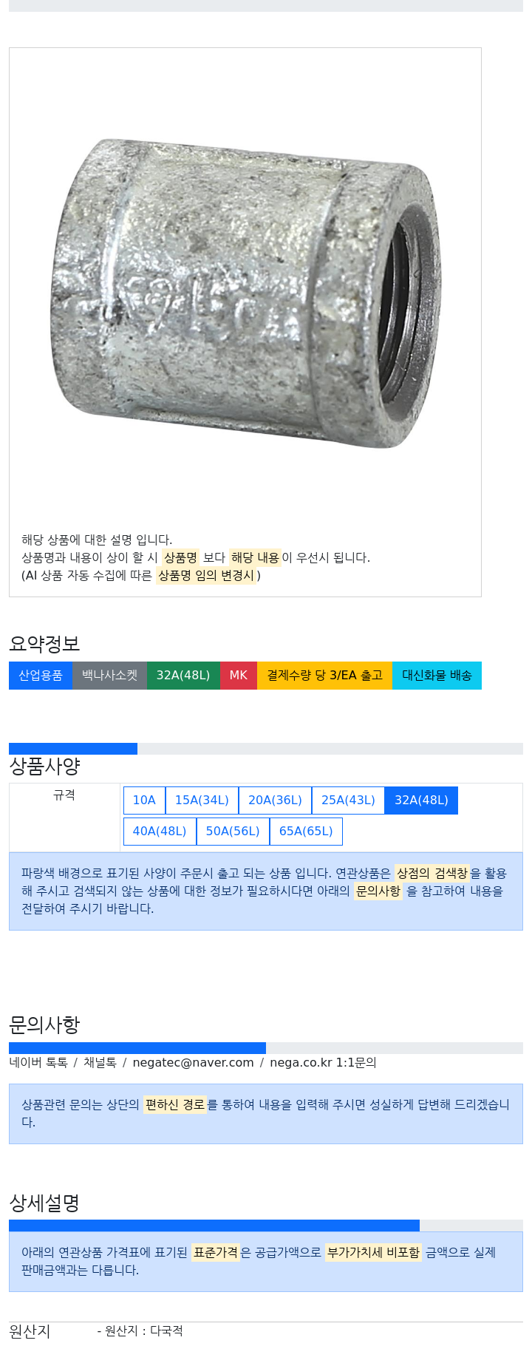The height and width of the screenshot is (1346, 532).
Task: Open the nega.co.kr 1:1문의 link
Action: point(323,1062)
